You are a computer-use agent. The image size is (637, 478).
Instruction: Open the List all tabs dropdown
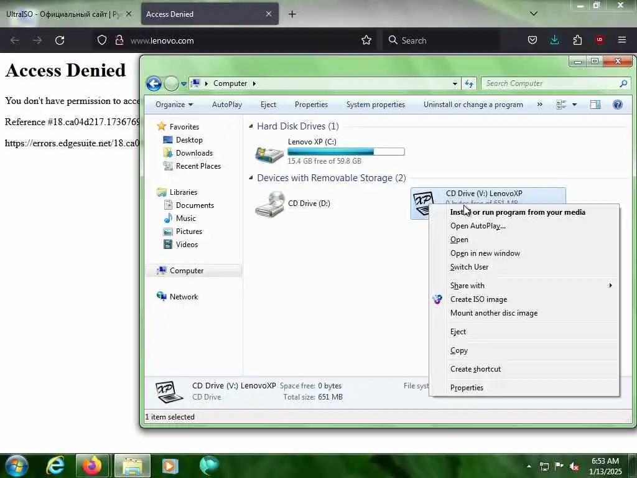click(x=534, y=14)
